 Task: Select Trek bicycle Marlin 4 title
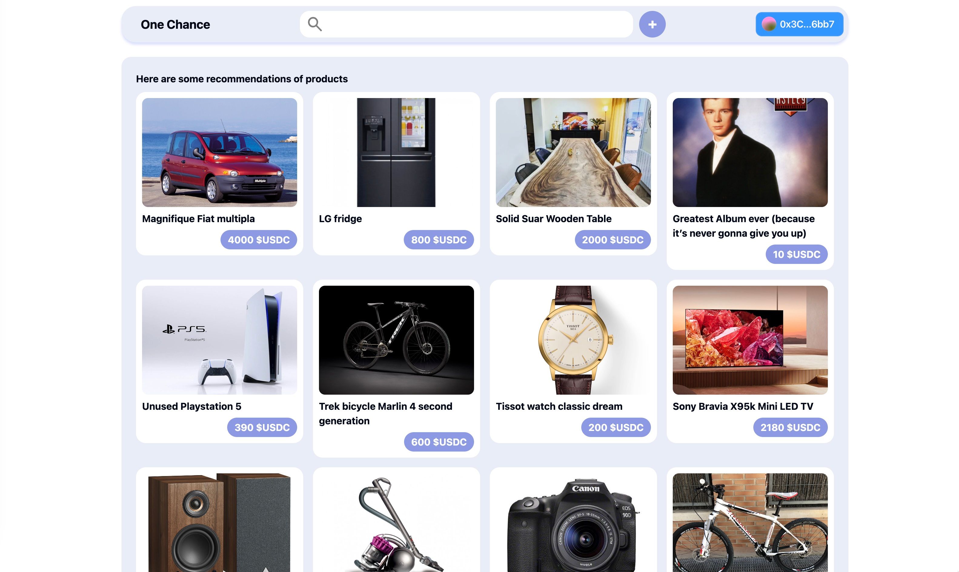(x=385, y=414)
